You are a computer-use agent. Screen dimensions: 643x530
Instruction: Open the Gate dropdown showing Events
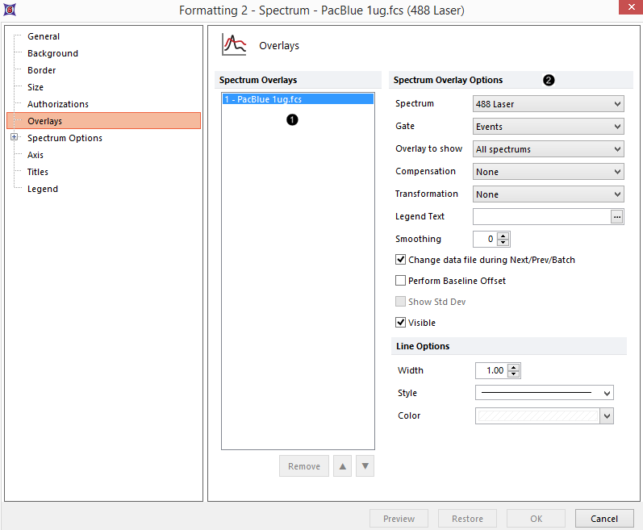[548, 127]
